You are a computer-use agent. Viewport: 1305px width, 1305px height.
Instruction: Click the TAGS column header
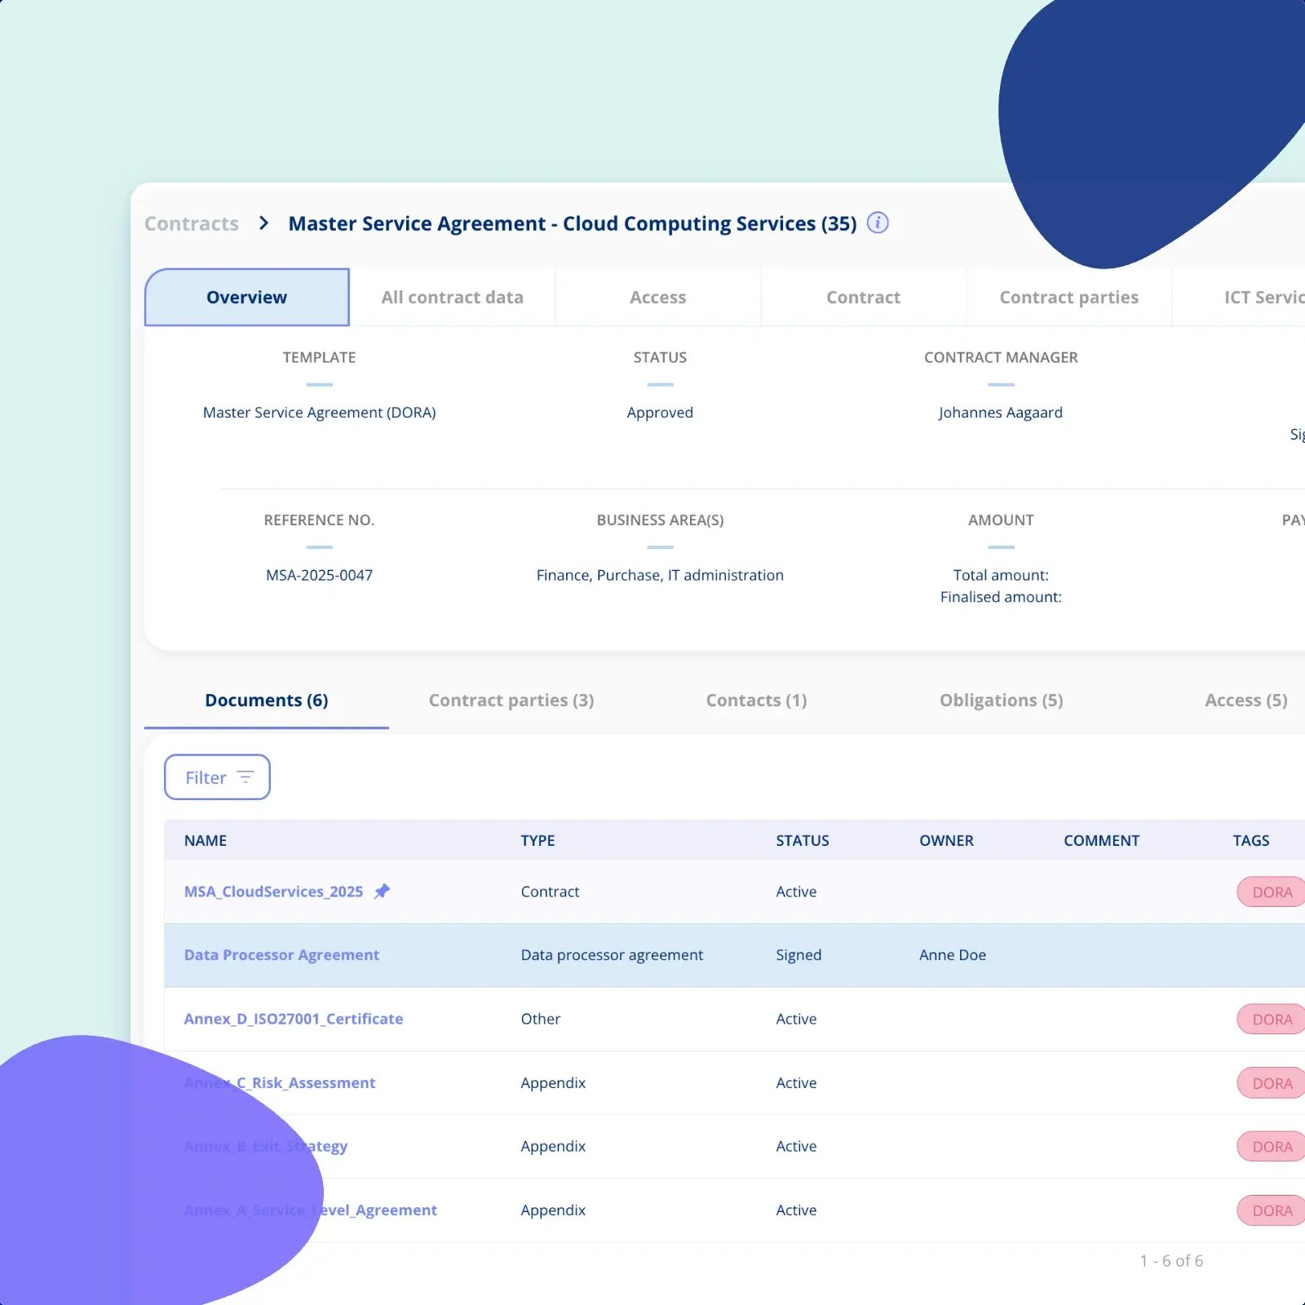click(x=1251, y=840)
